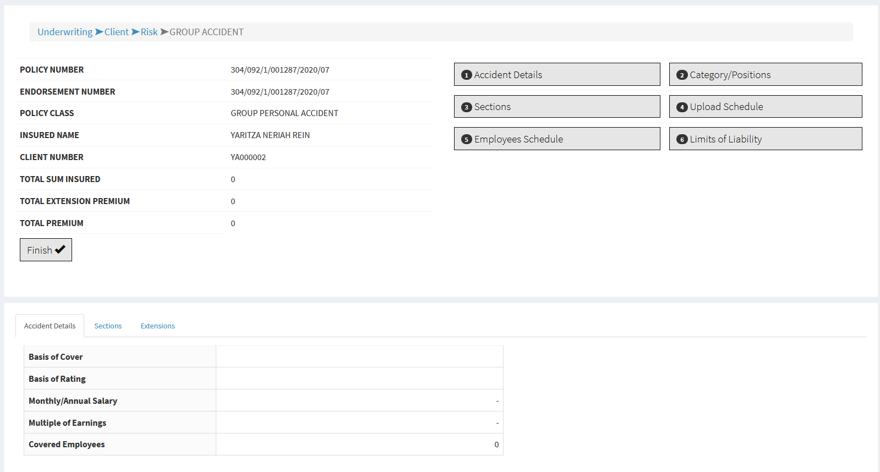Return to the Risk breadcrumb link
Viewport: 880px width, 472px height.
tap(149, 32)
